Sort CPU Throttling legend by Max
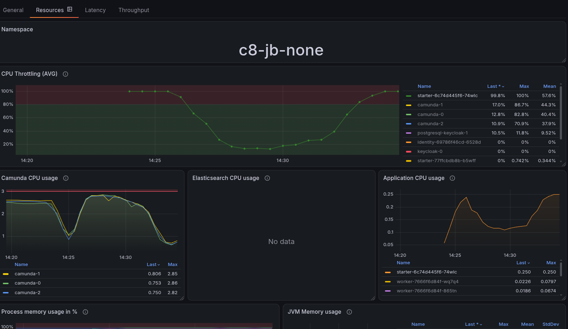The height and width of the screenshot is (329, 568). [x=524, y=86]
